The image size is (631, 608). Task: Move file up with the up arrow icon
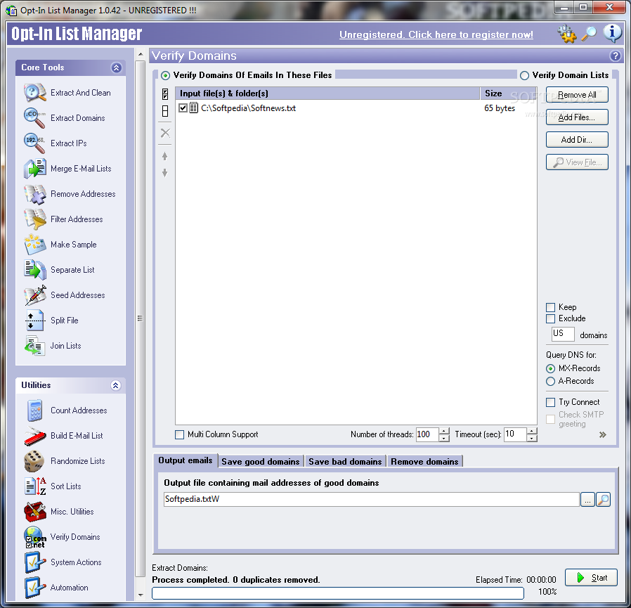164,156
